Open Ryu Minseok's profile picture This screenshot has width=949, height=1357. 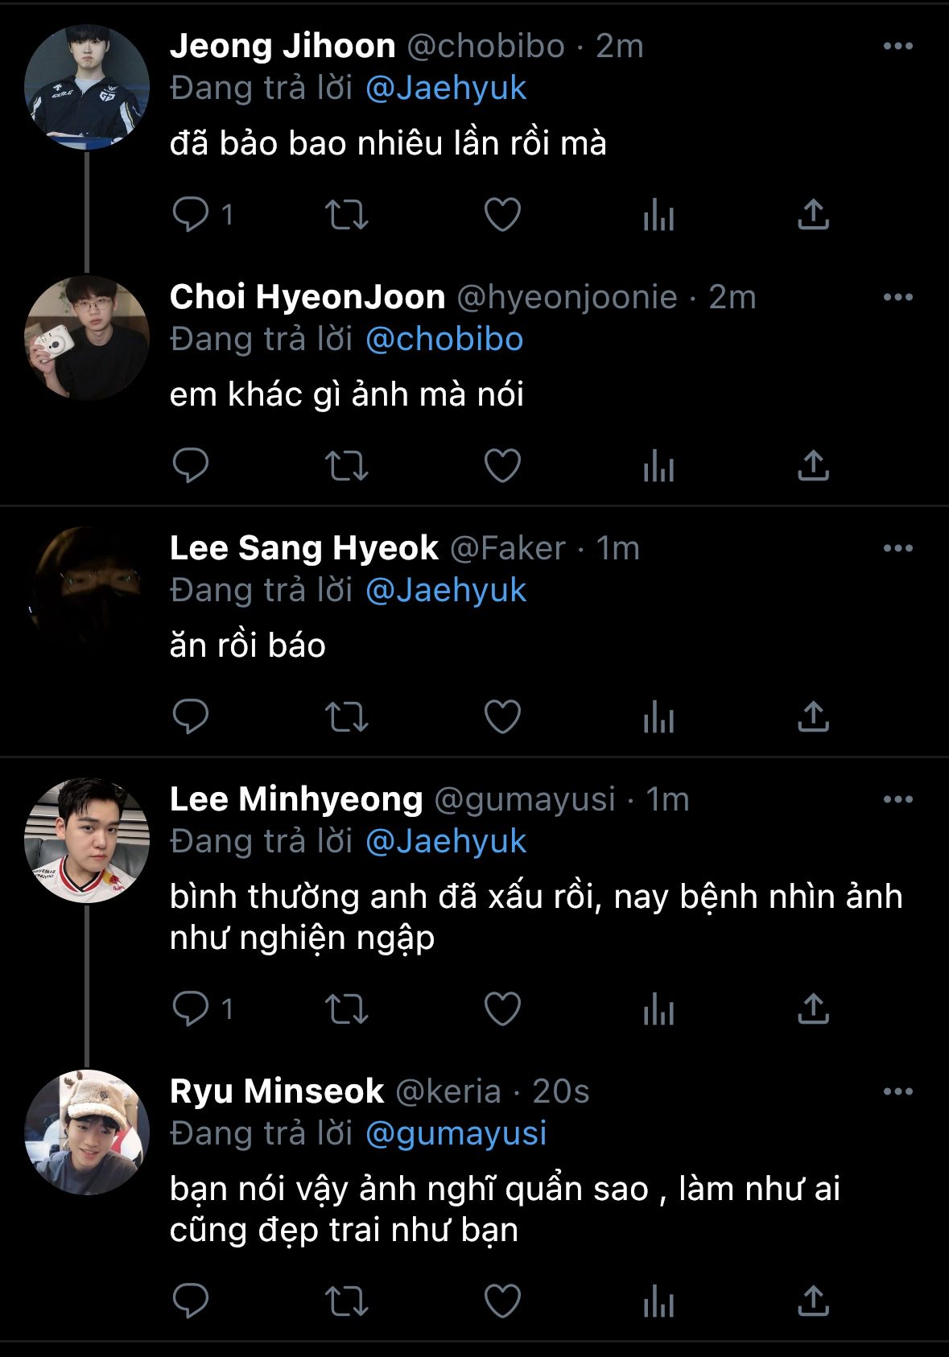(x=87, y=1132)
